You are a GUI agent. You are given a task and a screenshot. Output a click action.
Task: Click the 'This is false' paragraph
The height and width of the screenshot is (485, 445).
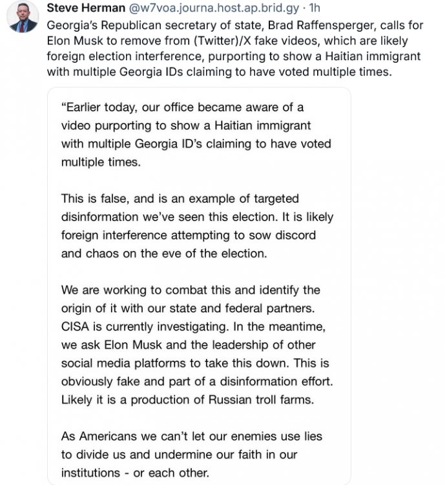[197, 226]
